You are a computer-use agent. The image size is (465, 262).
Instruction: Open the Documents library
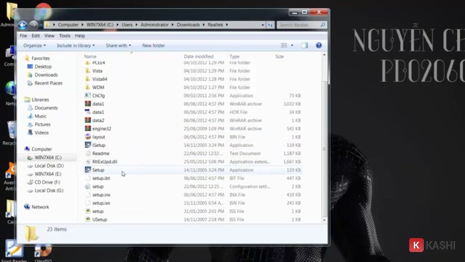pyautogui.click(x=46, y=108)
